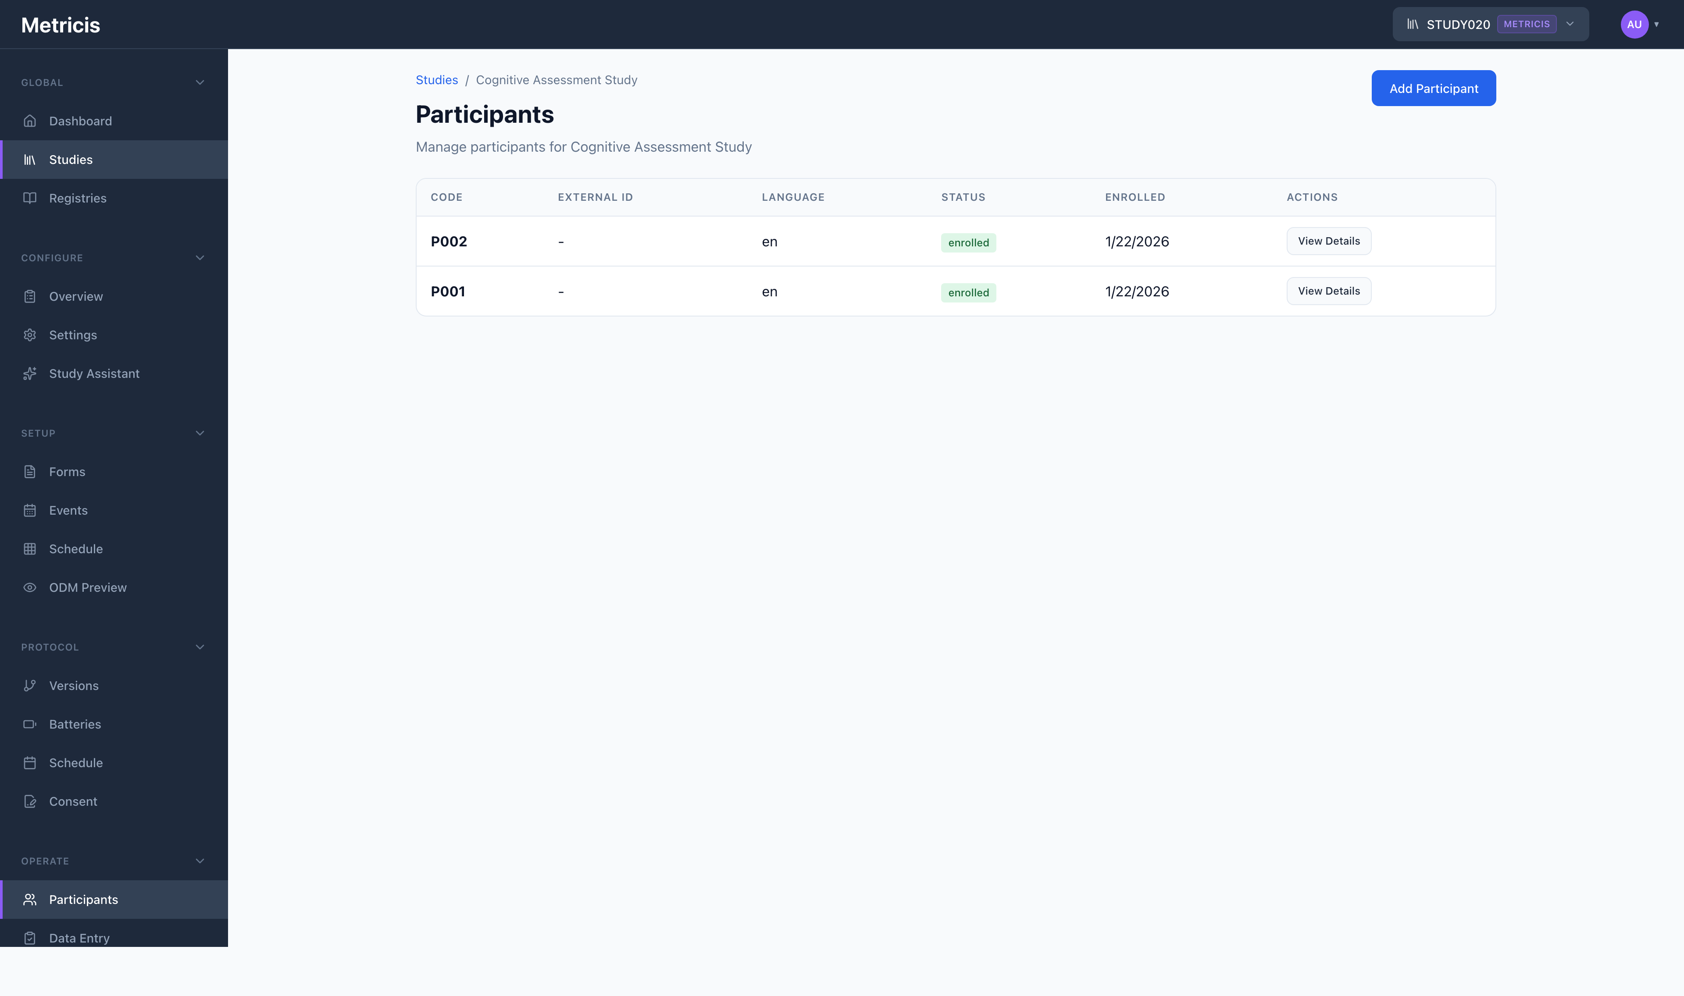Click the Consent pen icon
The image size is (1684, 996).
coord(29,801)
